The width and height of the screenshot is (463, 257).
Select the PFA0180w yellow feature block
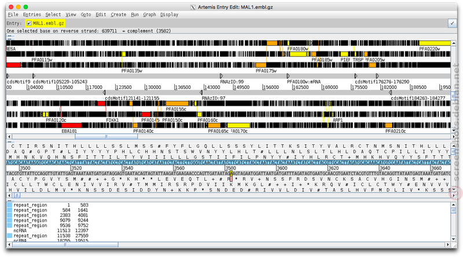(x=299, y=54)
